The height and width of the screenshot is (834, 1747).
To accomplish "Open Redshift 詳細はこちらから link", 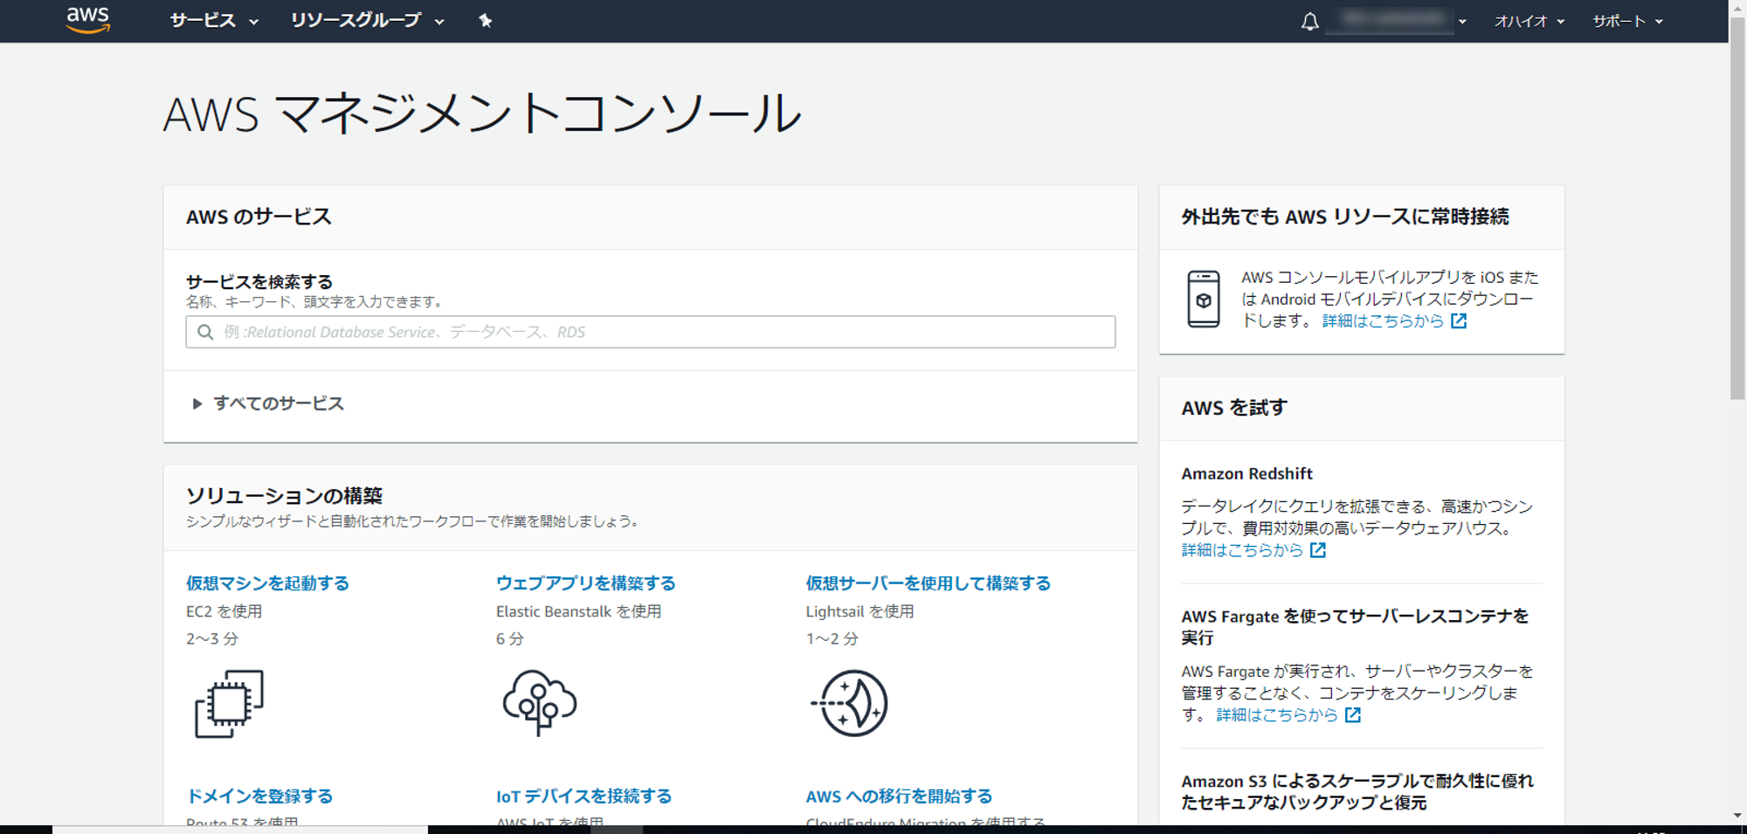I will (1242, 550).
